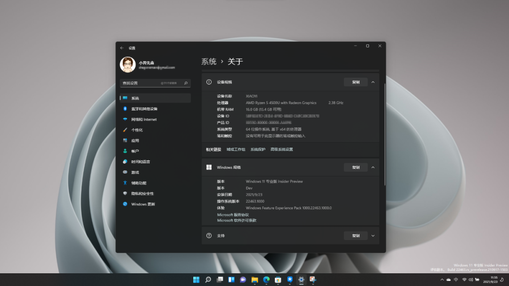Open the 系统保护 related link

(x=258, y=149)
